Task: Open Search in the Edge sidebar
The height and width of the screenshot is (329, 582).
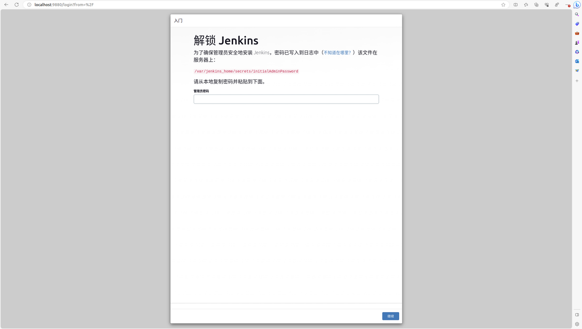Action: pos(576,14)
